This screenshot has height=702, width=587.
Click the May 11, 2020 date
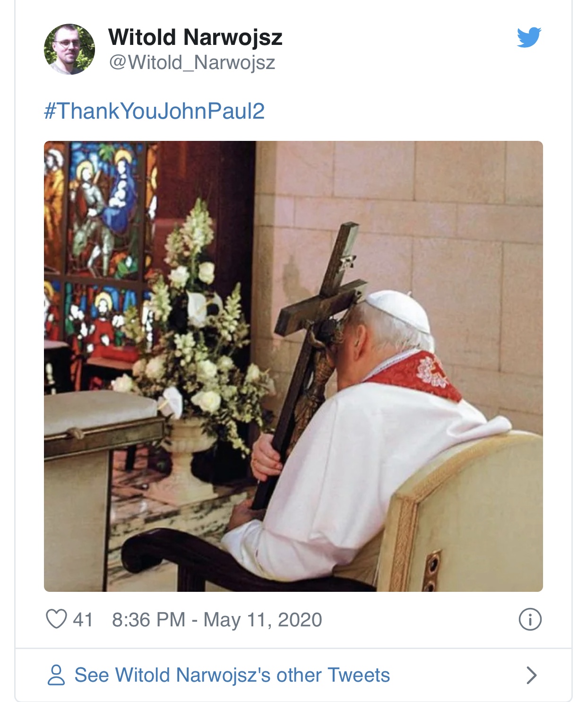coord(263,619)
